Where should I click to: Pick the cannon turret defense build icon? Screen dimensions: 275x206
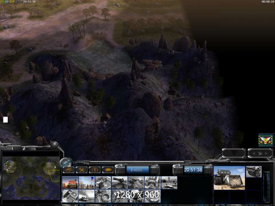click(119, 183)
